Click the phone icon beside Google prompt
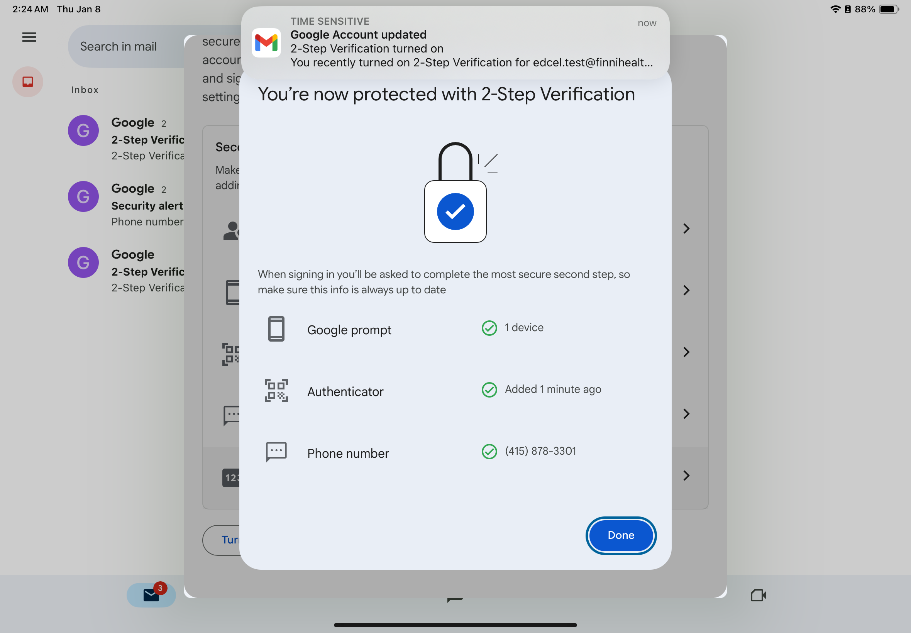Image resolution: width=911 pixels, height=633 pixels. pos(276,329)
